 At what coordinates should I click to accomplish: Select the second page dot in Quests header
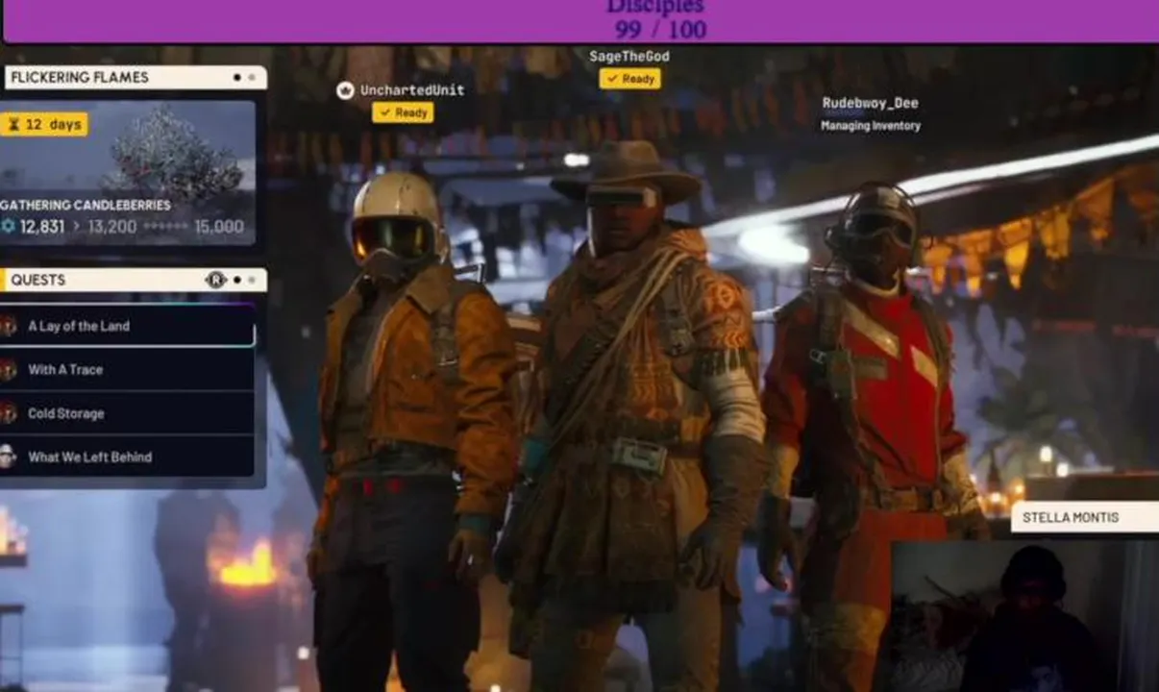click(x=252, y=280)
